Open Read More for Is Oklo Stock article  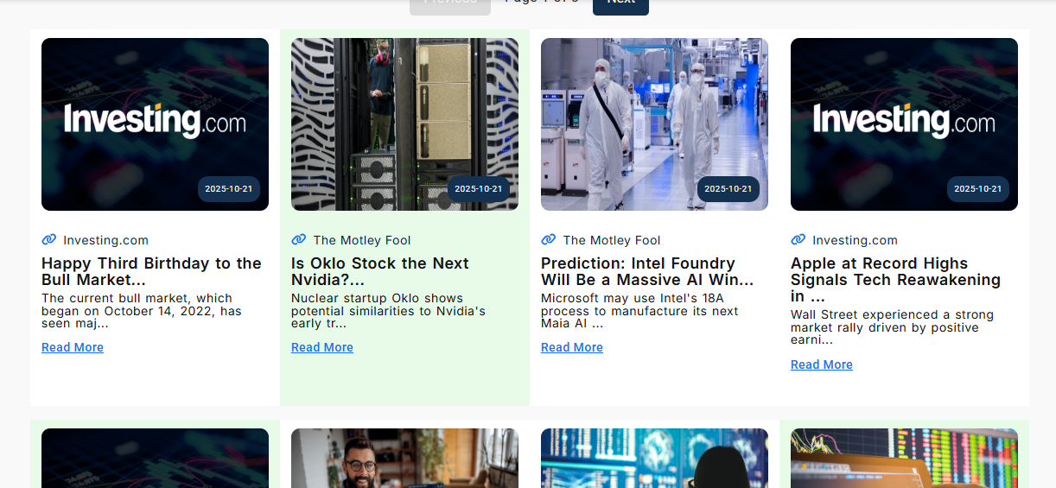322,347
